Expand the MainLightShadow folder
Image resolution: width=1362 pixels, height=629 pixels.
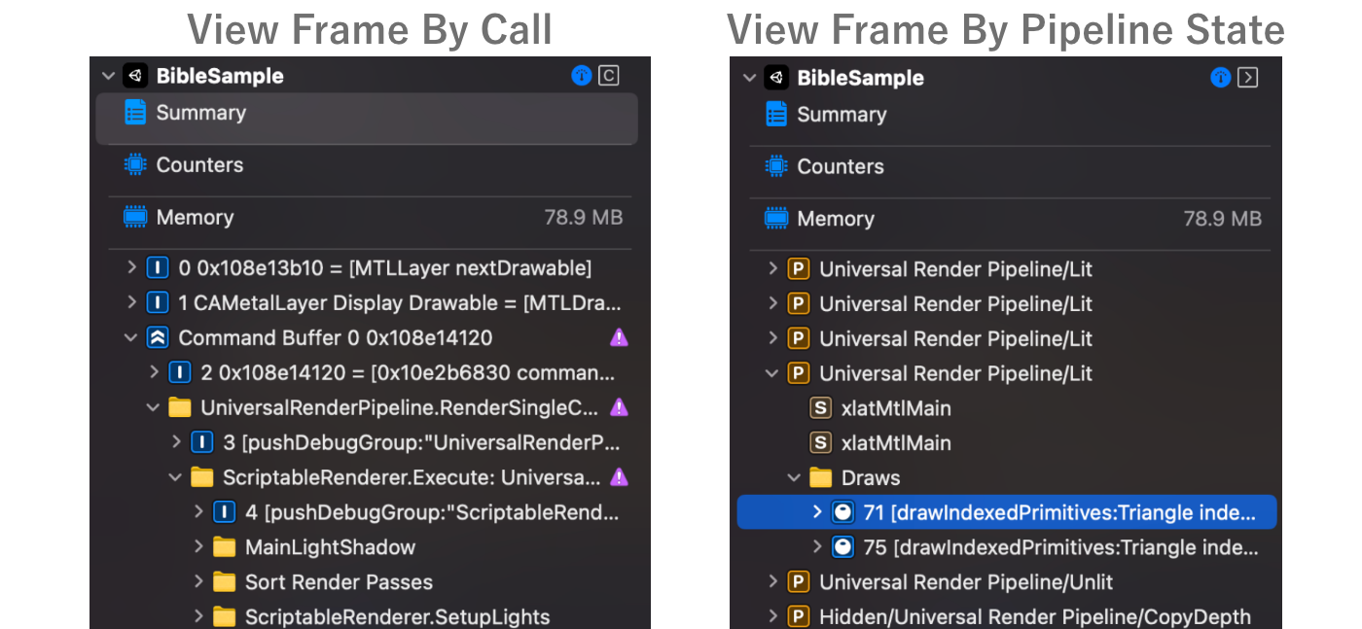200,547
